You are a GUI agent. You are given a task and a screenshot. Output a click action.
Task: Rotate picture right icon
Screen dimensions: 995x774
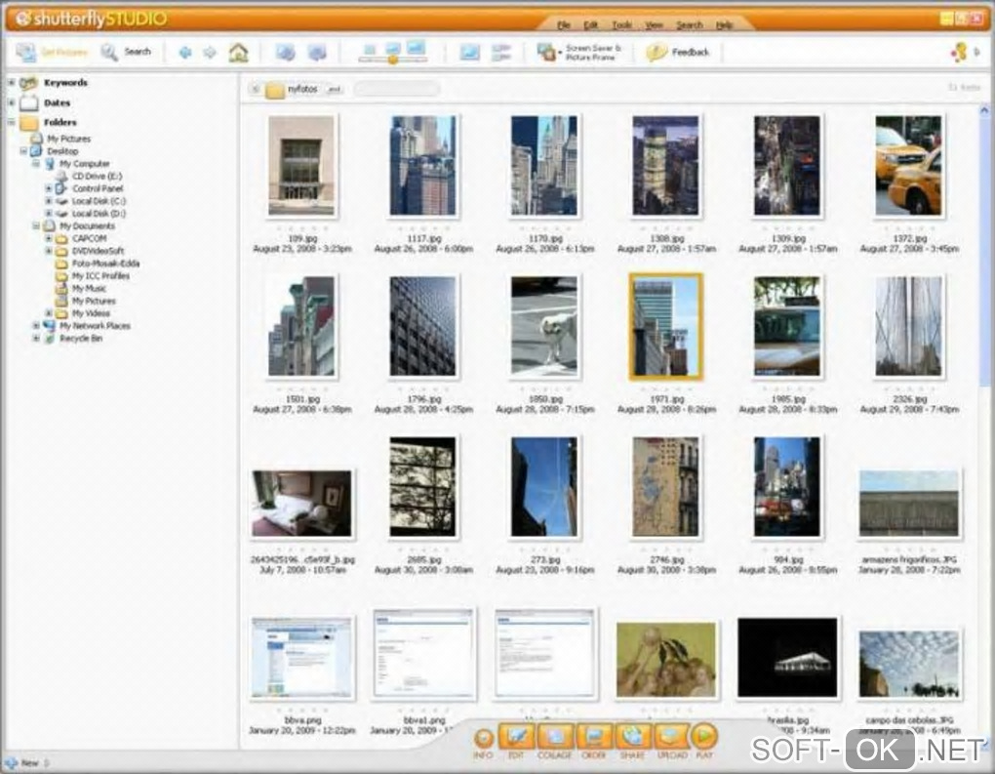click(x=317, y=53)
